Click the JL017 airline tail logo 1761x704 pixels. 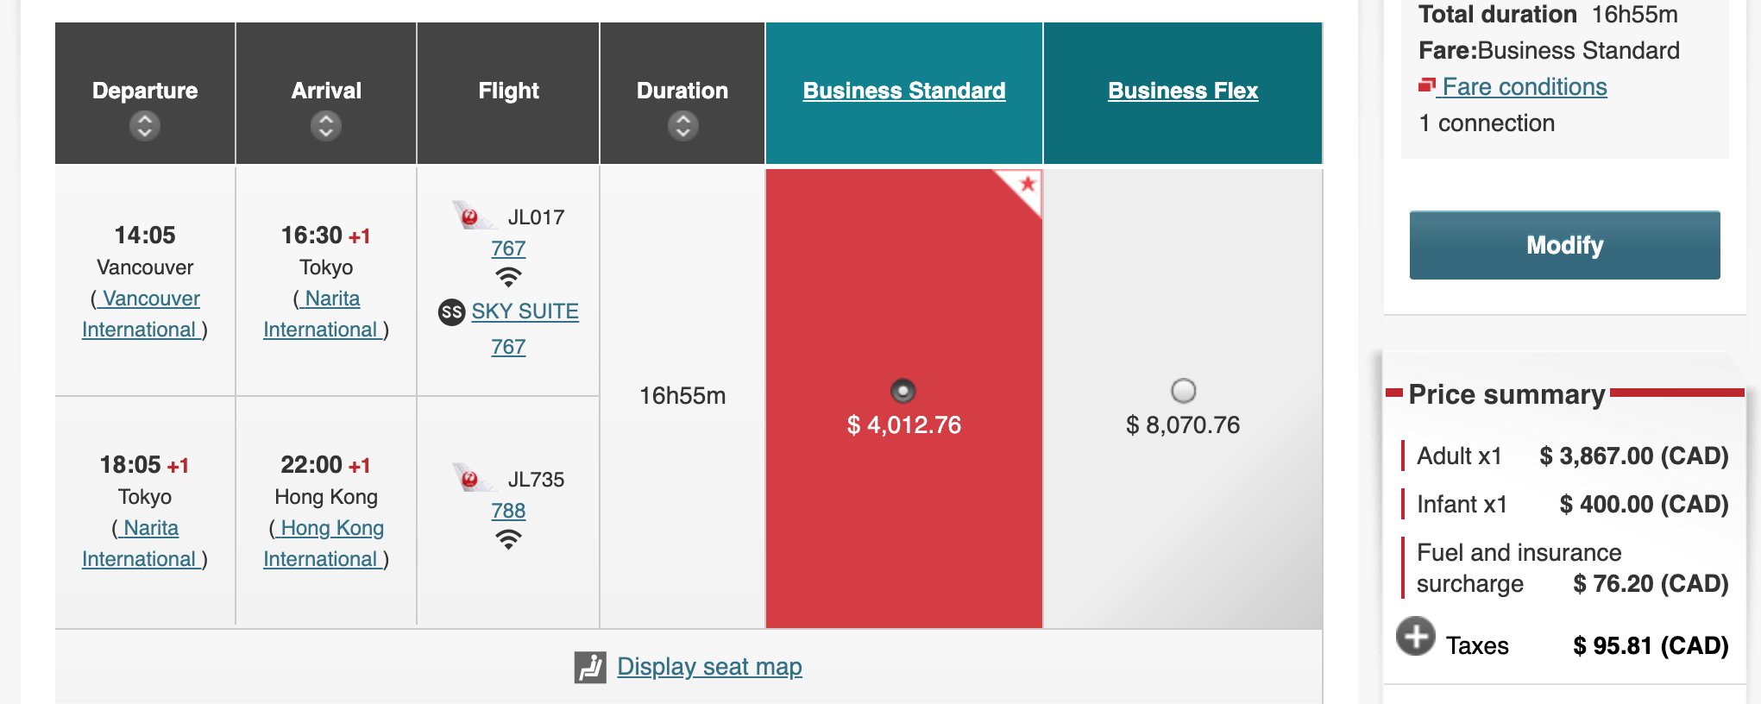(471, 216)
